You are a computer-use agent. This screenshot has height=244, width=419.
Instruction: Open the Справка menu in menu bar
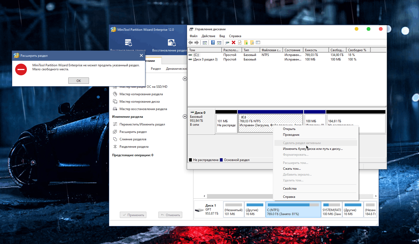[235, 36]
